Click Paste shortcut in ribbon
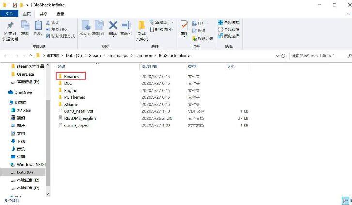 point(60,36)
